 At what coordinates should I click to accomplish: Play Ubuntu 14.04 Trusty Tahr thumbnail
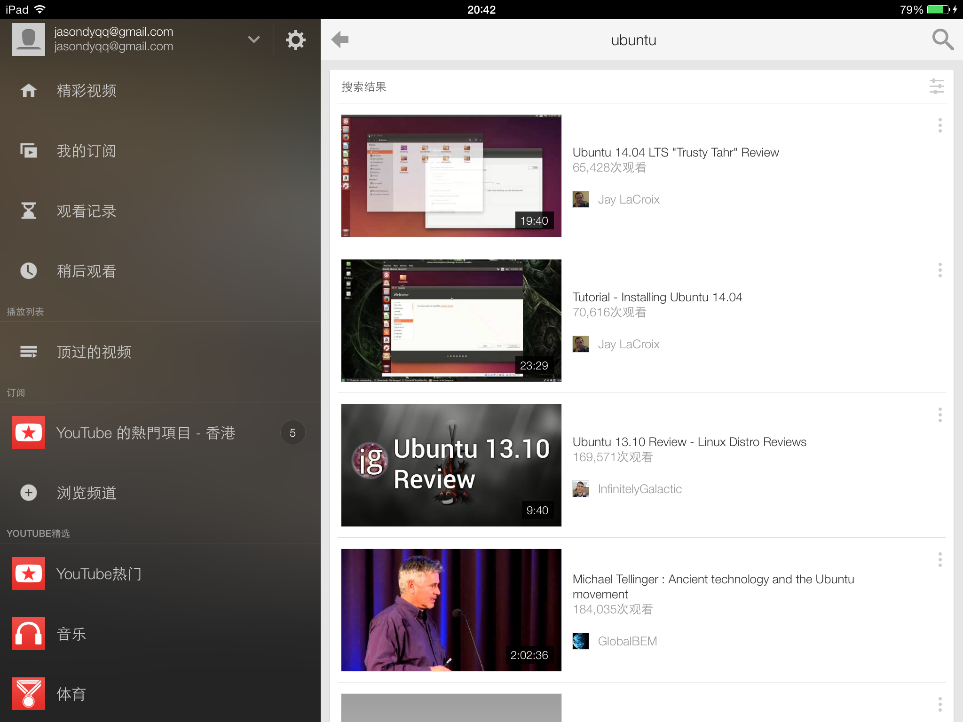(x=451, y=176)
